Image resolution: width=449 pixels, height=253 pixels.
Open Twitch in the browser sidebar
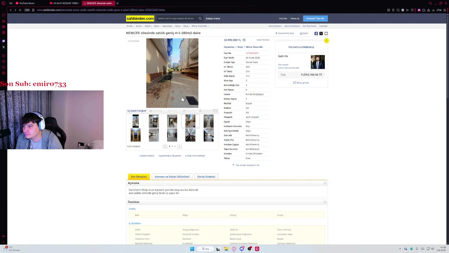(4, 41)
